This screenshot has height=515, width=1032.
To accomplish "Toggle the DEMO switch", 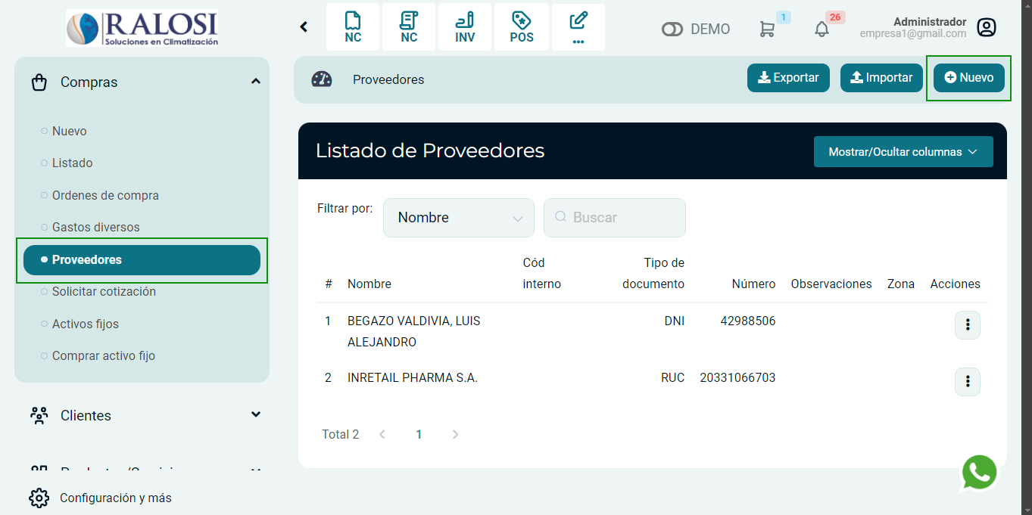I will tap(672, 29).
